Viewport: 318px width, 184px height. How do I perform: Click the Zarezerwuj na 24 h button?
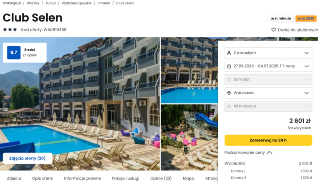268,140
